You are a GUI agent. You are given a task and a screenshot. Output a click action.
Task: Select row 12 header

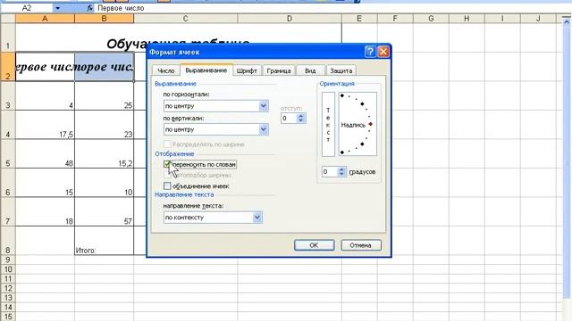pos(8,288)
